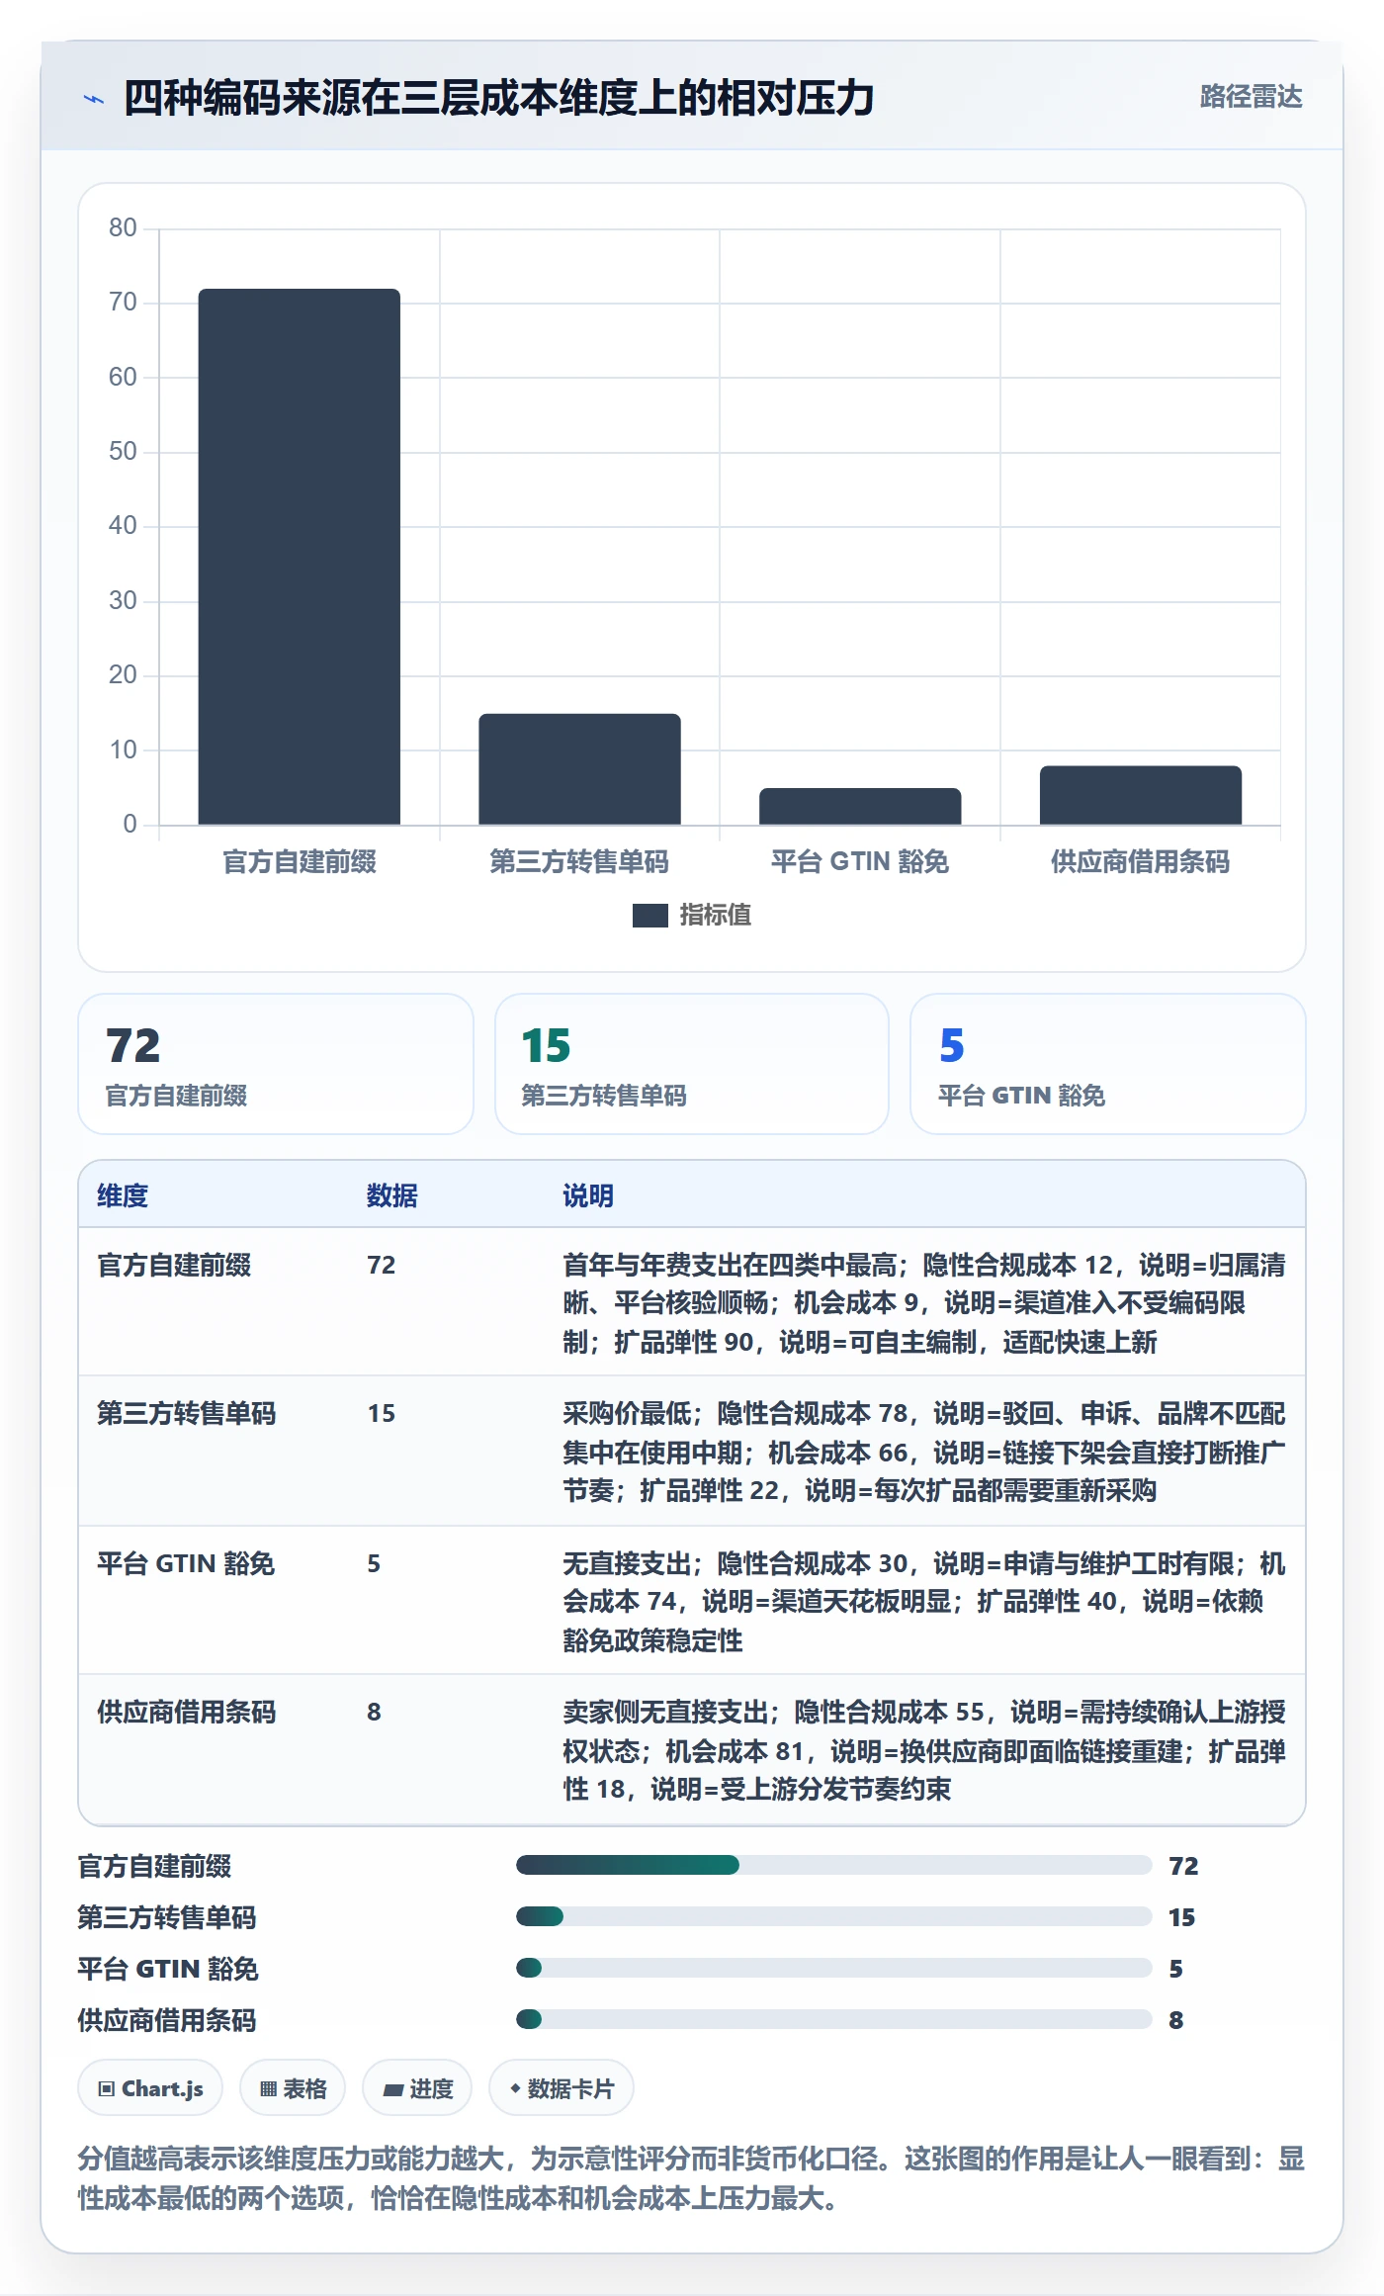Click the lightning icon beside the title
Image resolution: width=1384 pixels, height=2296 pixels.
pos(94,99)
